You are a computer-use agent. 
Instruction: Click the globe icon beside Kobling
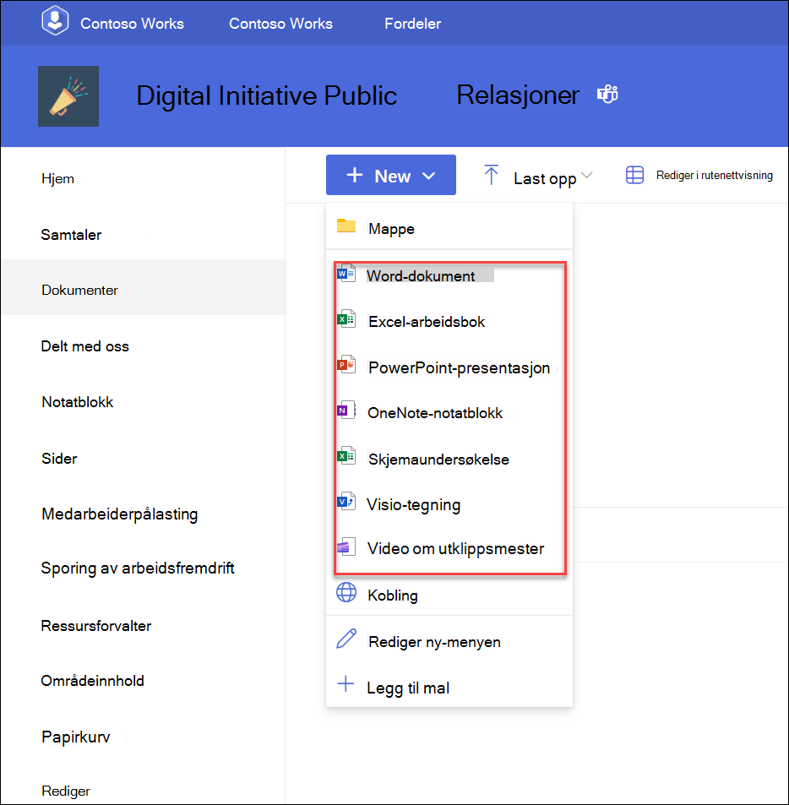(346, 592)
